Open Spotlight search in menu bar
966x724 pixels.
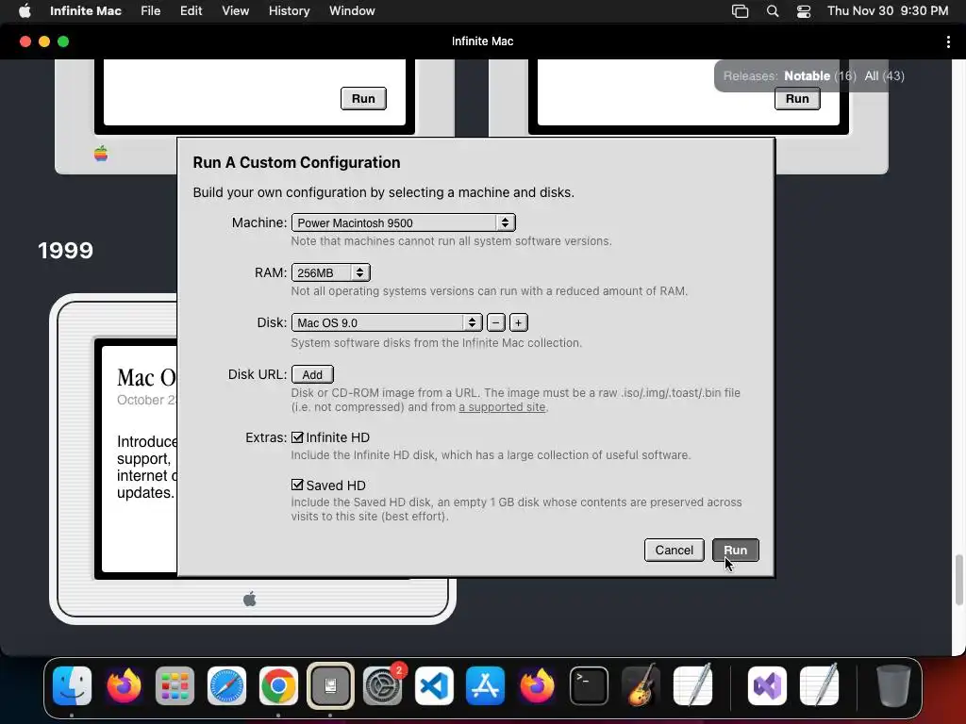pos(772,10)
